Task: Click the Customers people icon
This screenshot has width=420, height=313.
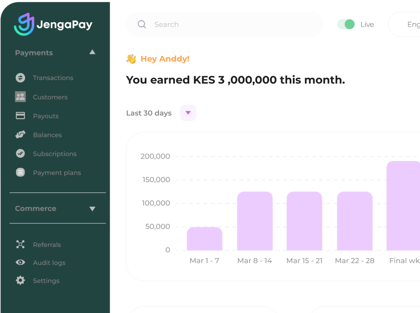Action: (x=21, y=97)
